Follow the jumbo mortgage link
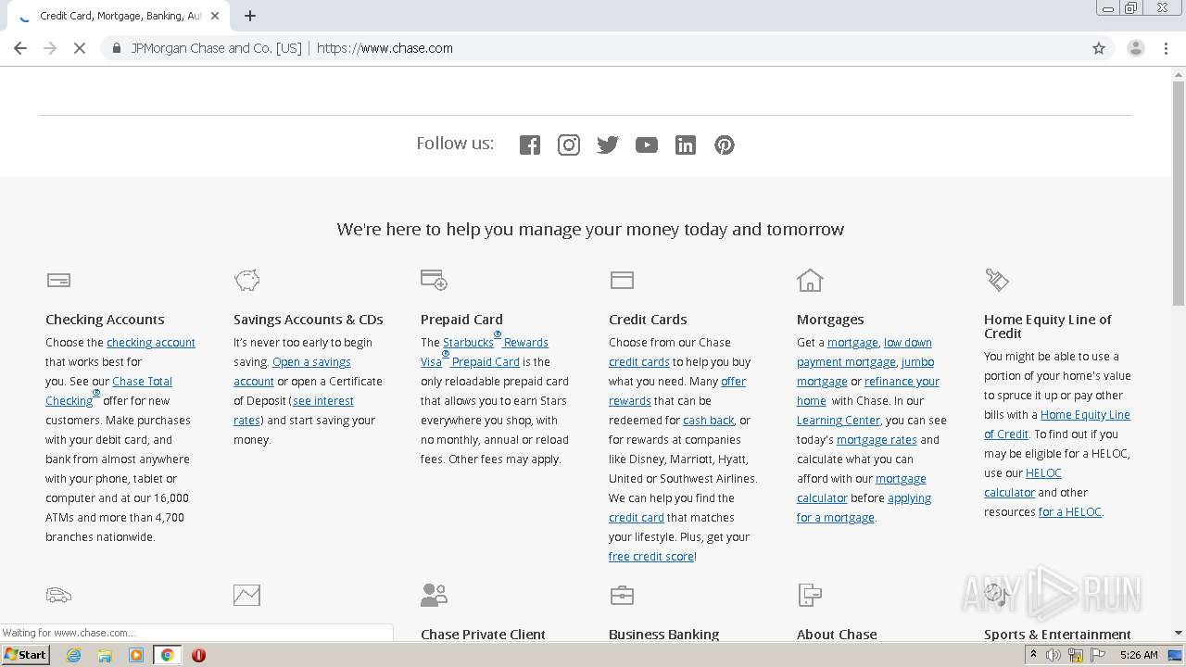The height and width of the screenshot is (667, 1186). [865, 371]
